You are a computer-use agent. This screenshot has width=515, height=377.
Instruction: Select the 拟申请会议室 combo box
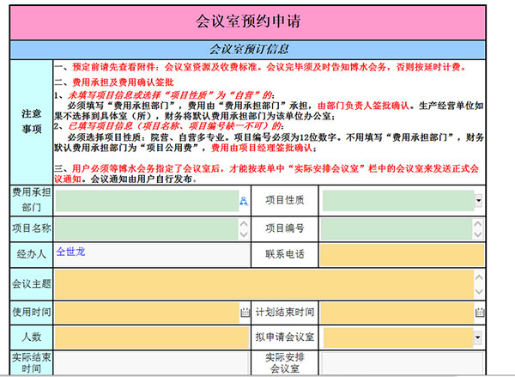(403, 337)
